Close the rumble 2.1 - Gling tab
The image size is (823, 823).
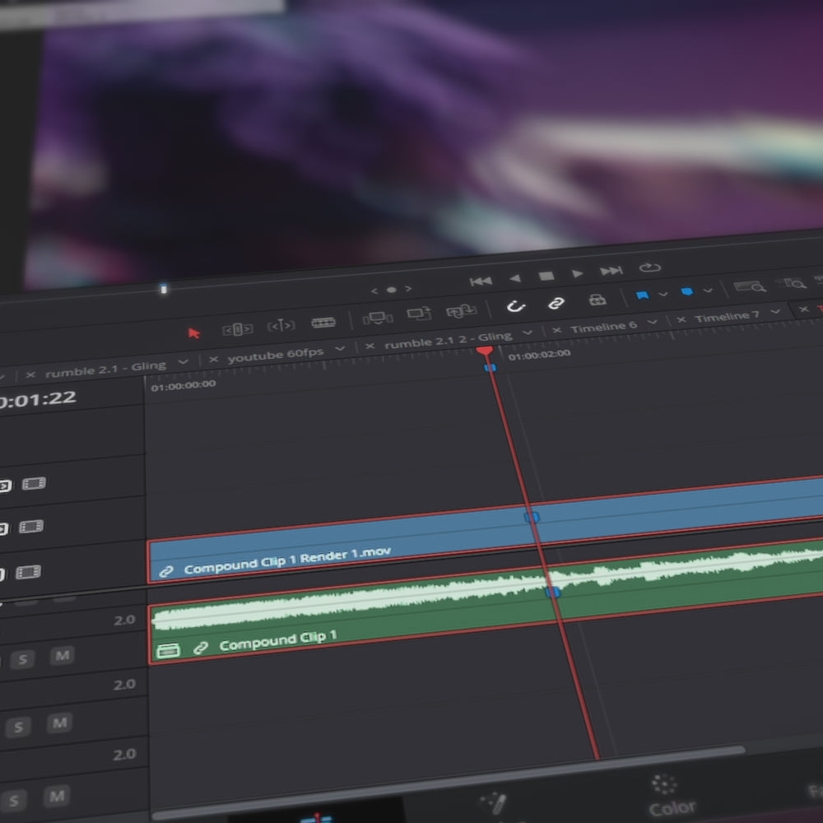click(30, 374)
